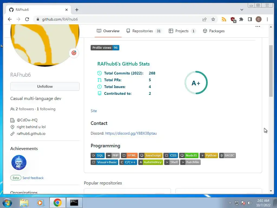Click the CSS badge
This screenshot has width=277, height=208.
[171, 155]
